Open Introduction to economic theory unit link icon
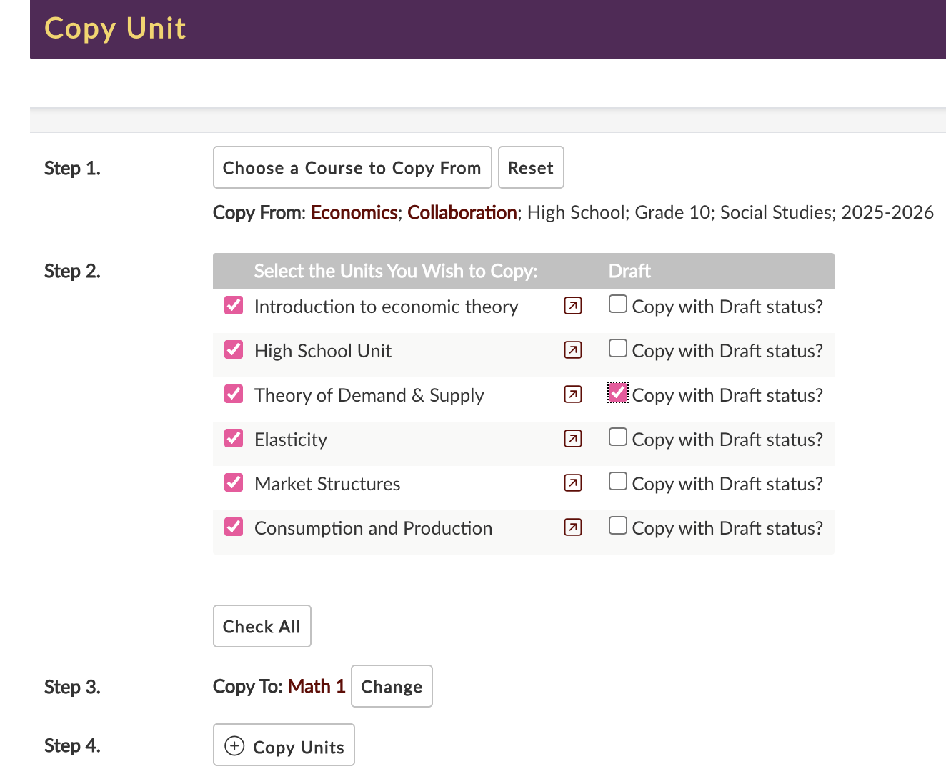 (572, 306)
